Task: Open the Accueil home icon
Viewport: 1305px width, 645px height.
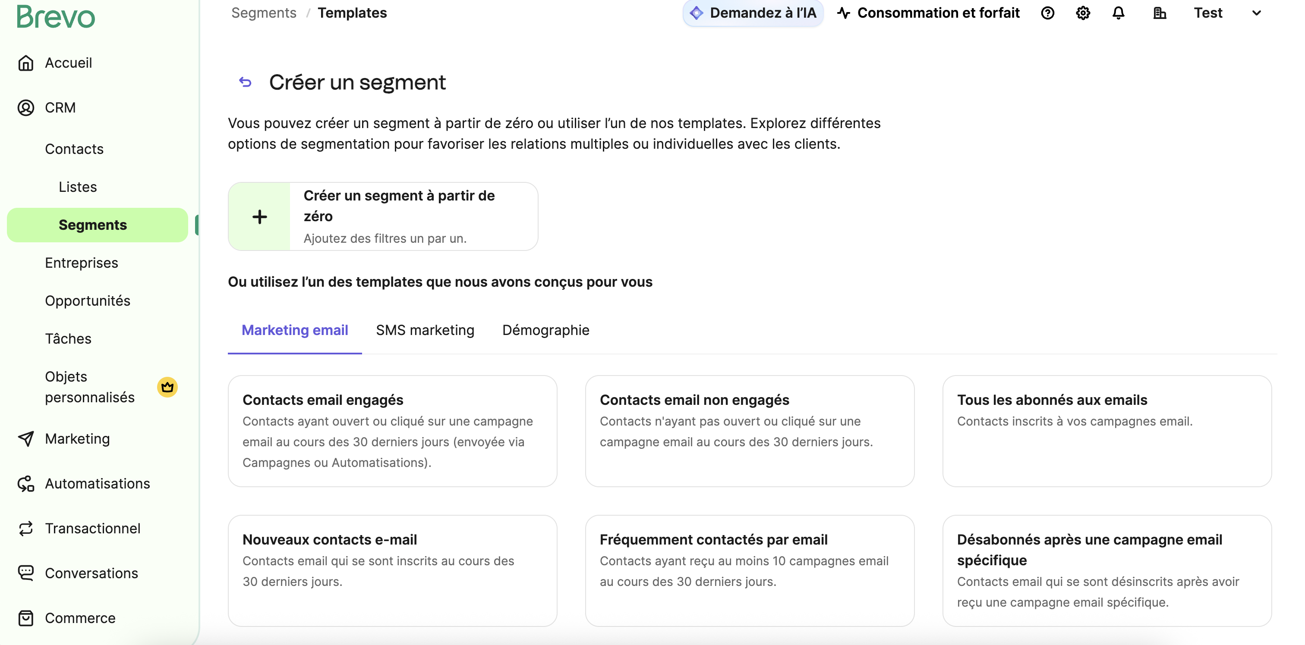Action: pyautogui.click(x=26, y=63)
